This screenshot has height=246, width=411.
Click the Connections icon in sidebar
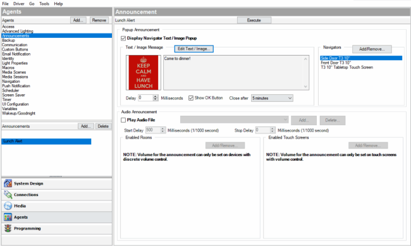[8, 195]
